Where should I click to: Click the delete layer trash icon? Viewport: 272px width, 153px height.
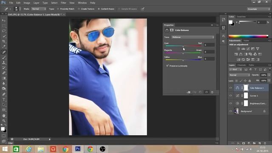(265, 143)
